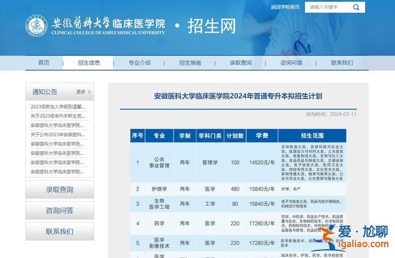Click the sidebar 录取查询 button
The width and height of the screenshot is (395, 258).
60,189
